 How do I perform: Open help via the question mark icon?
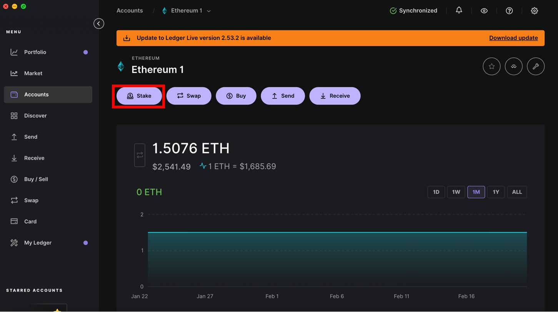(x=509, y=11)
